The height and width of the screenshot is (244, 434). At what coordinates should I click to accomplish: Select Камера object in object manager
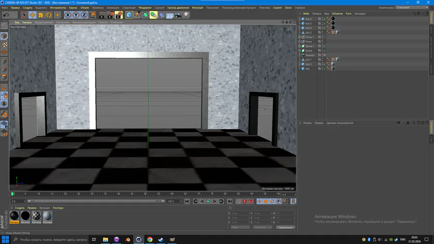pyautogui.click(x=310, y=55)
